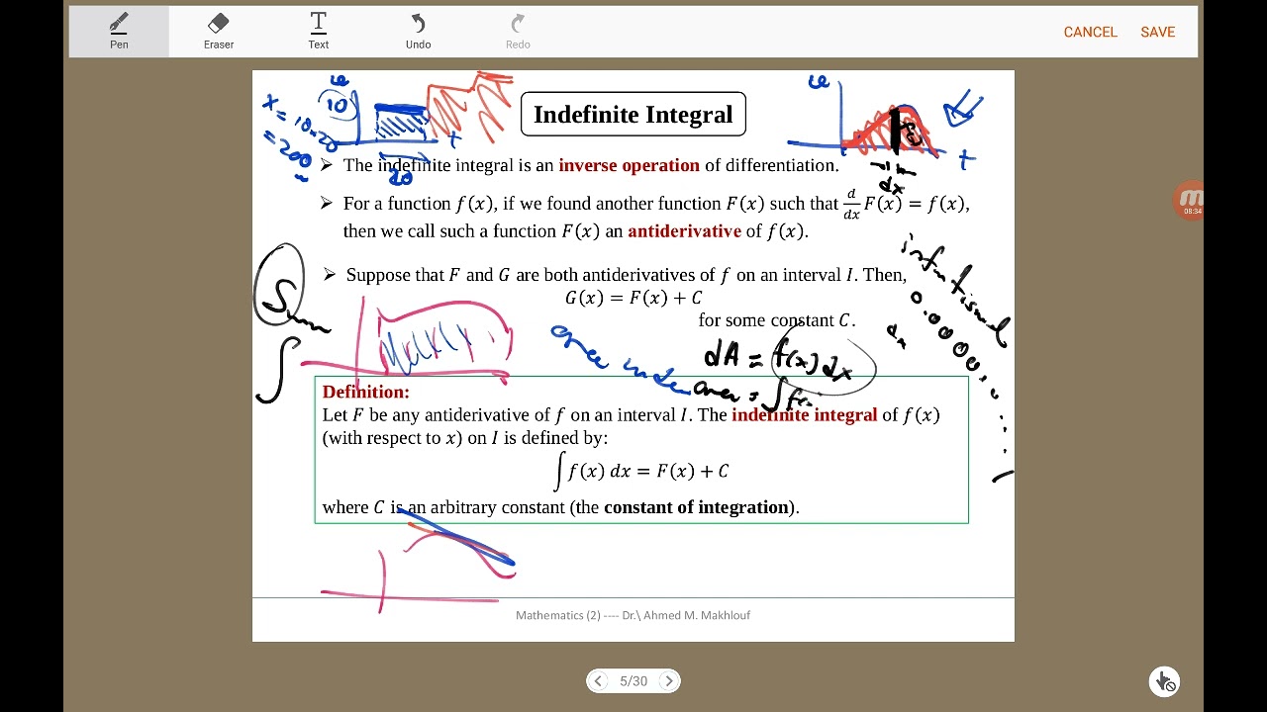The width and height of the screenshot is (1267, 712).
Task: Save the annotated slide
Action: 1157,32
